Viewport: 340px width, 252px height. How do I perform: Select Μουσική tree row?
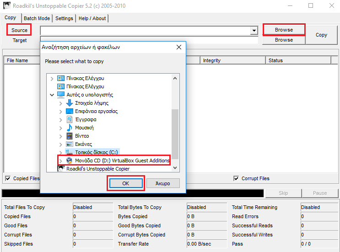[x=84, y=128]
